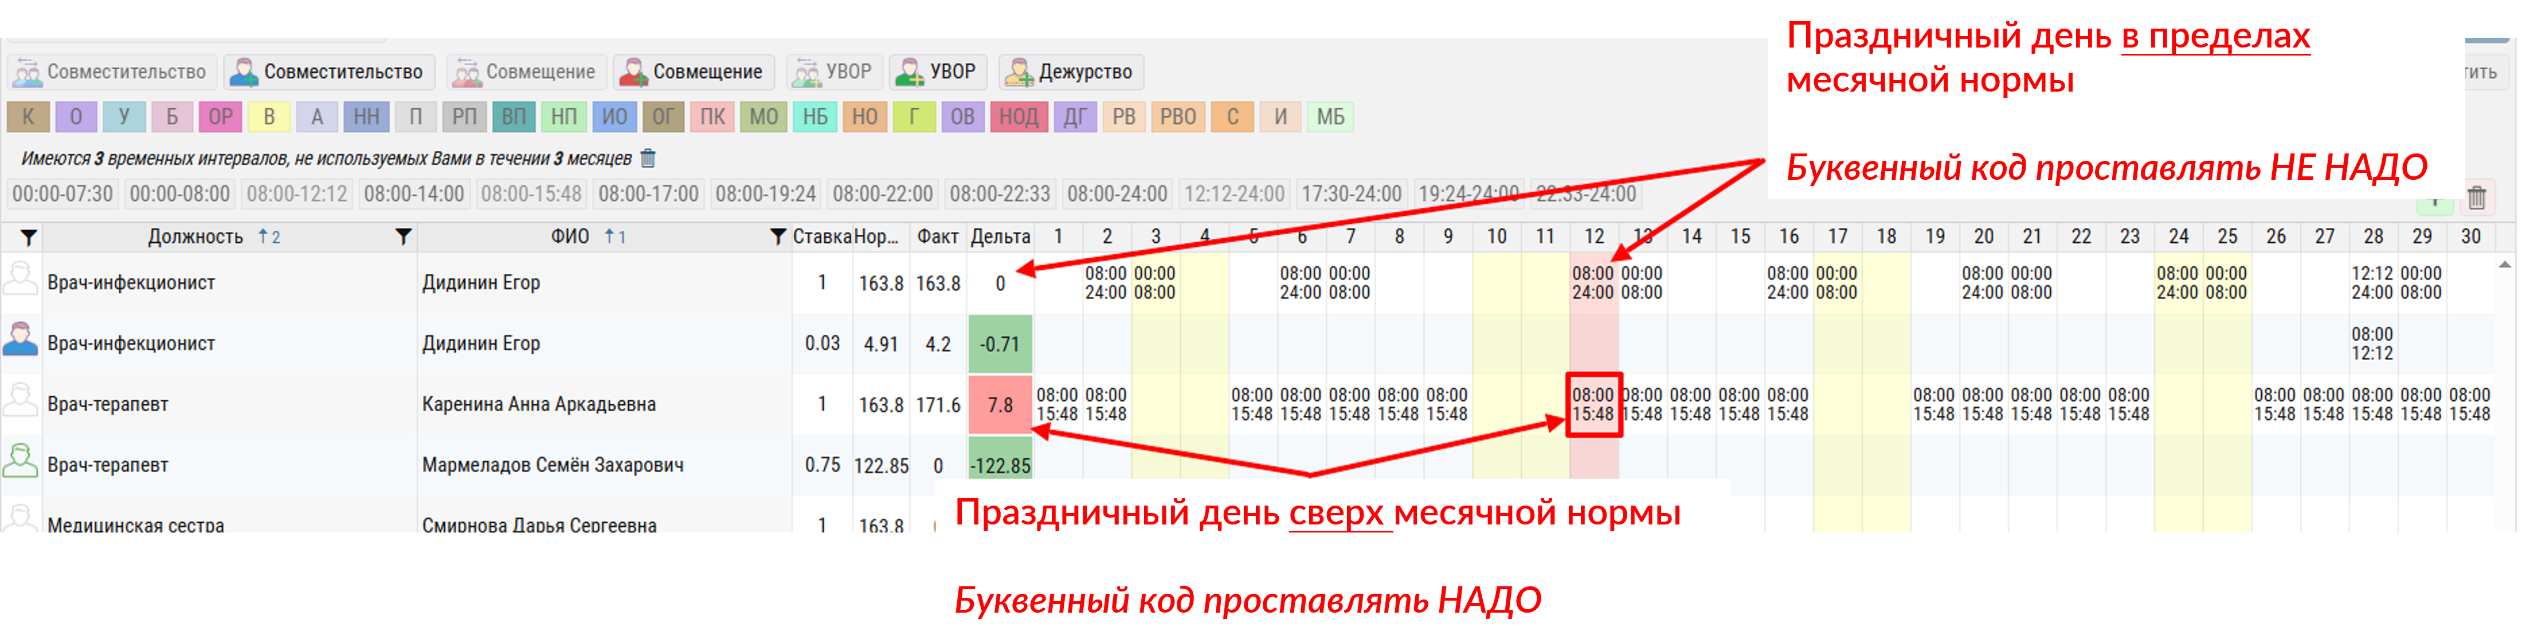Delete unused time intervals via trash icon
This screenshot has height=643, width=2522.
(x=648, y=159)
